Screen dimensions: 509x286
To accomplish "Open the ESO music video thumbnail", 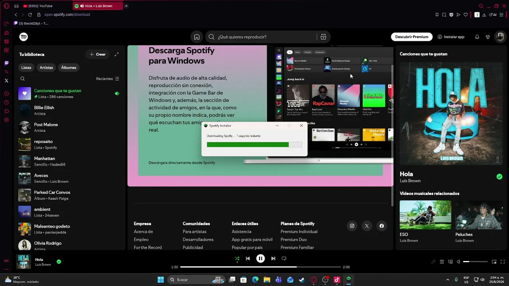I will (x=425, y=215).
